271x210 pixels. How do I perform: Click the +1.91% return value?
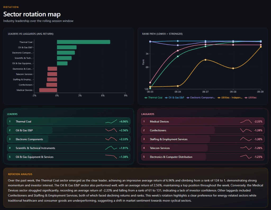[x=124, y=148]
